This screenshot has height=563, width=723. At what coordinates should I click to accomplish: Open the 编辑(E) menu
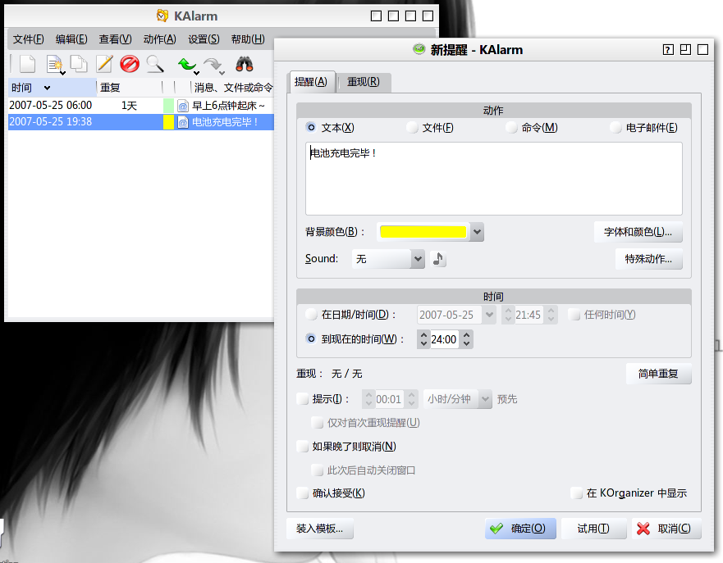71,39
